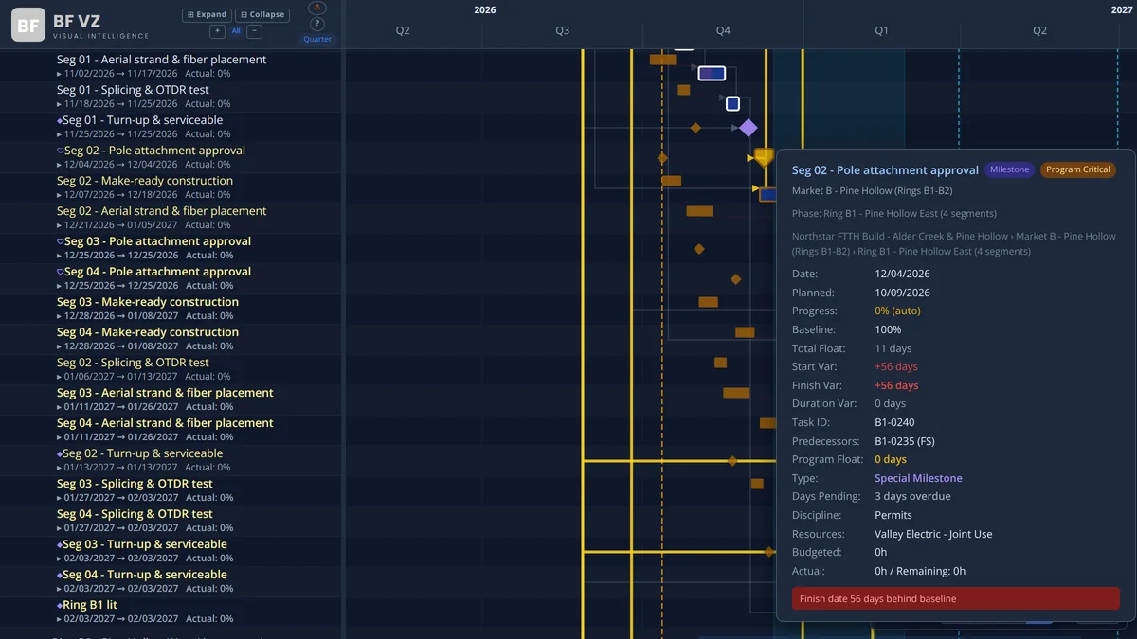This screenshot has width=1137, height=639.
Task: Toggle the Quarter time scale
Action: tap(317, 40)
